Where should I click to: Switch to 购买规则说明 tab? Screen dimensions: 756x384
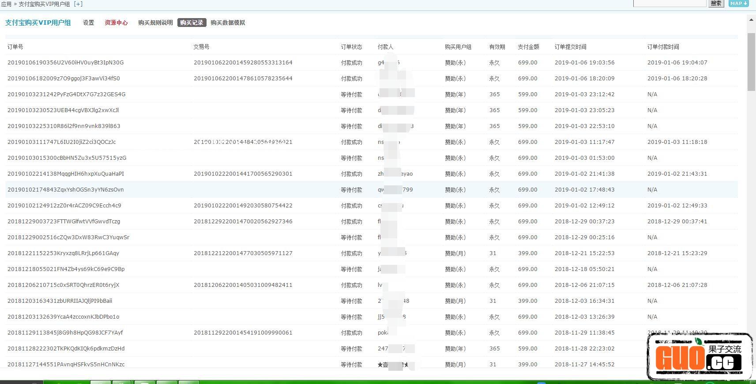(x=155, y=23)
